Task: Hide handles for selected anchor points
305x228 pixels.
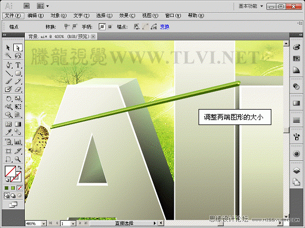Action: [110, 26]
